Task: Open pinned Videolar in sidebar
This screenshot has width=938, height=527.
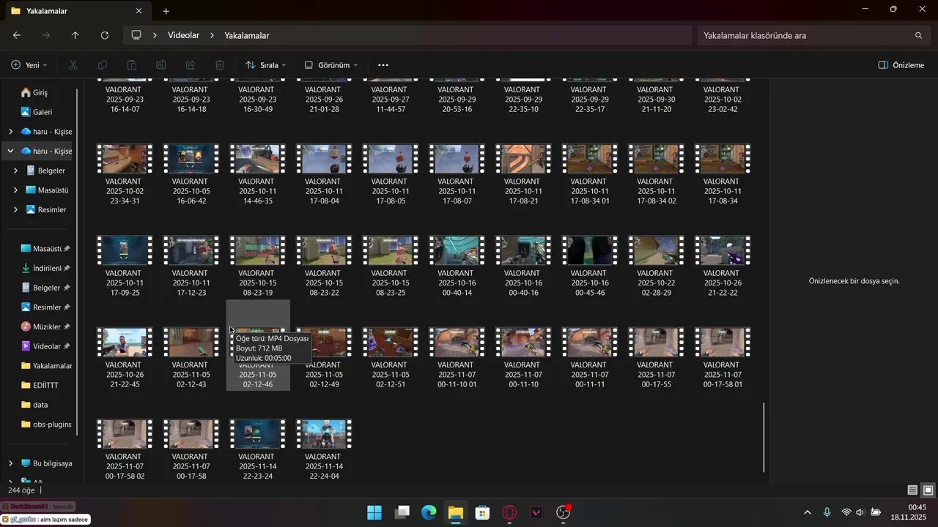Action: (x=45, y=346)
